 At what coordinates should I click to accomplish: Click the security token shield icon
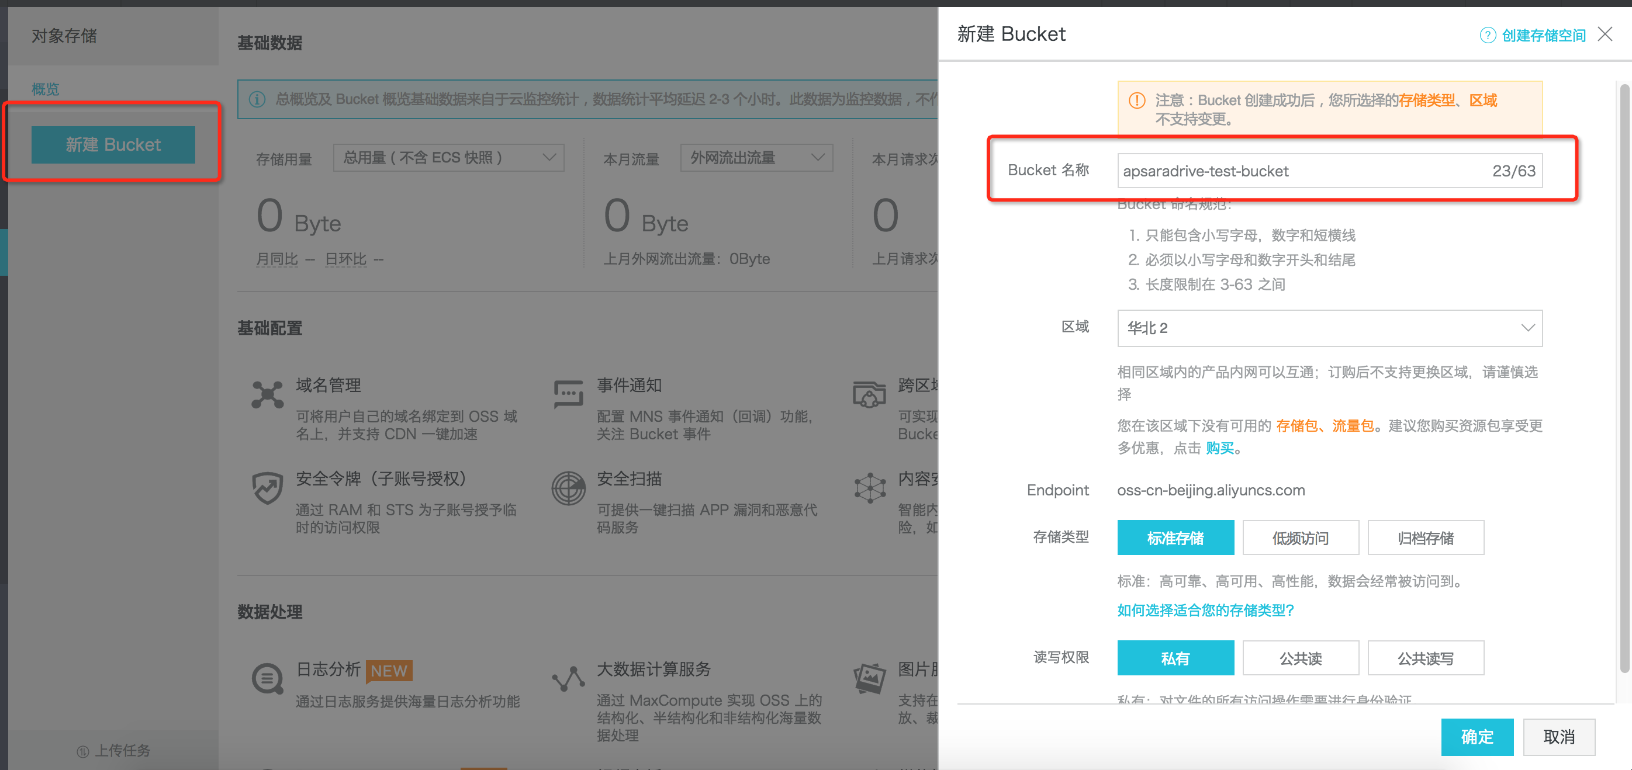267,488
